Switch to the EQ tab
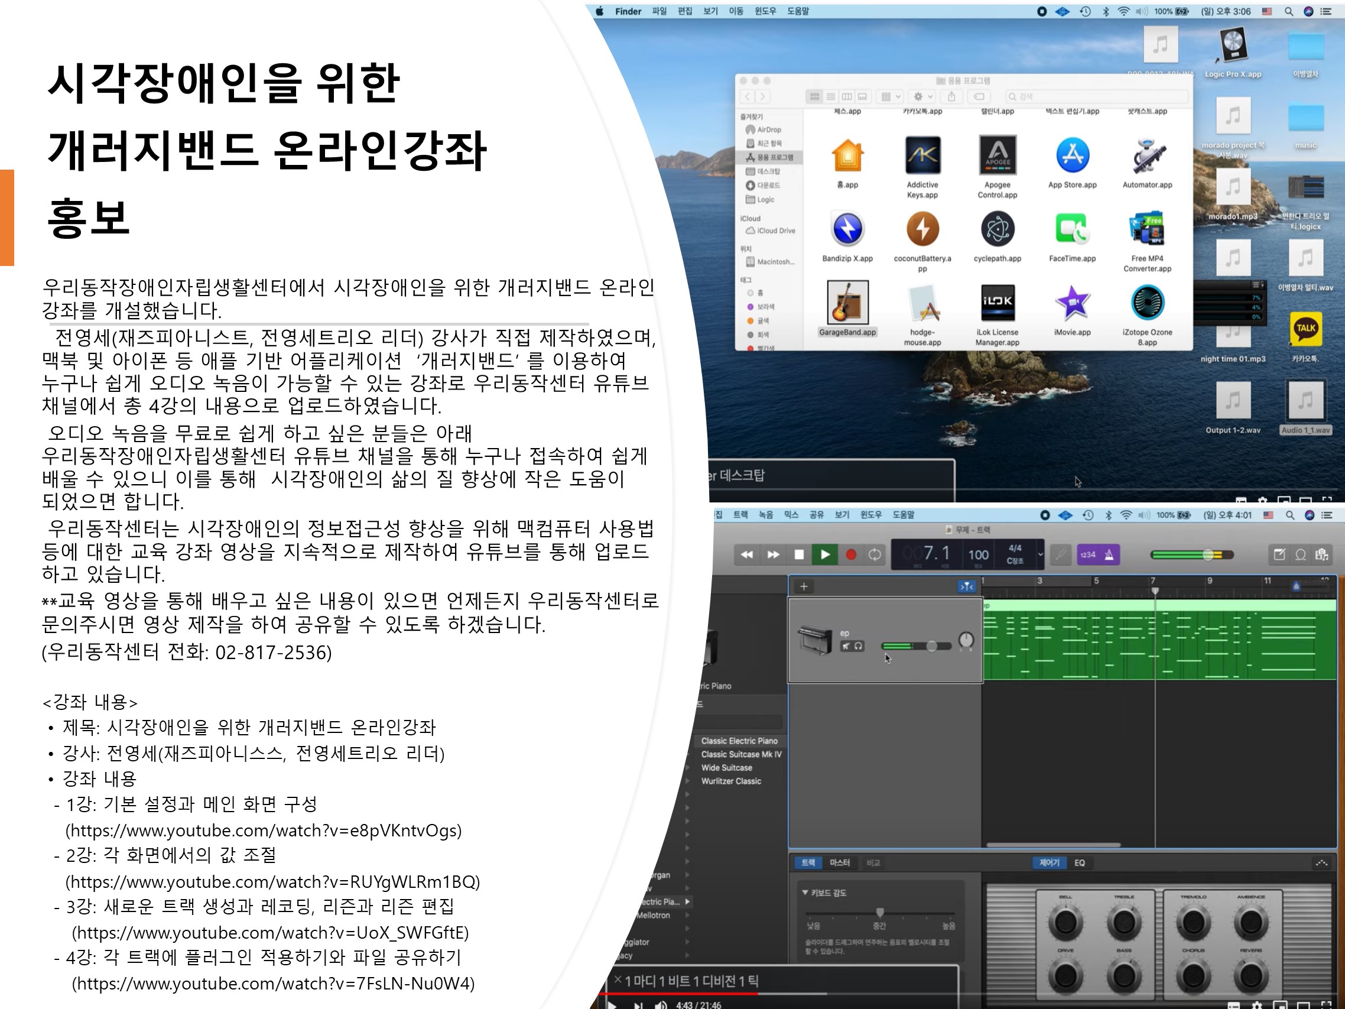1345x1009 pixels. pos(1079,862)
